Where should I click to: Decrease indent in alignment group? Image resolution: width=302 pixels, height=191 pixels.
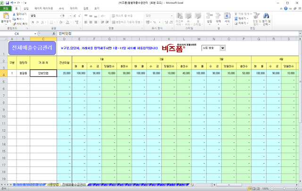pos(102,22)
